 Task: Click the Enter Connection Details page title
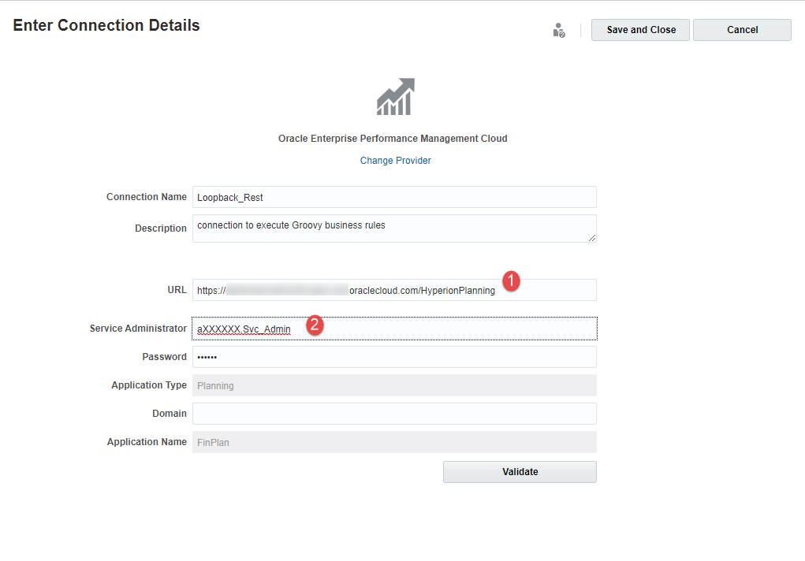coord(106,24)
